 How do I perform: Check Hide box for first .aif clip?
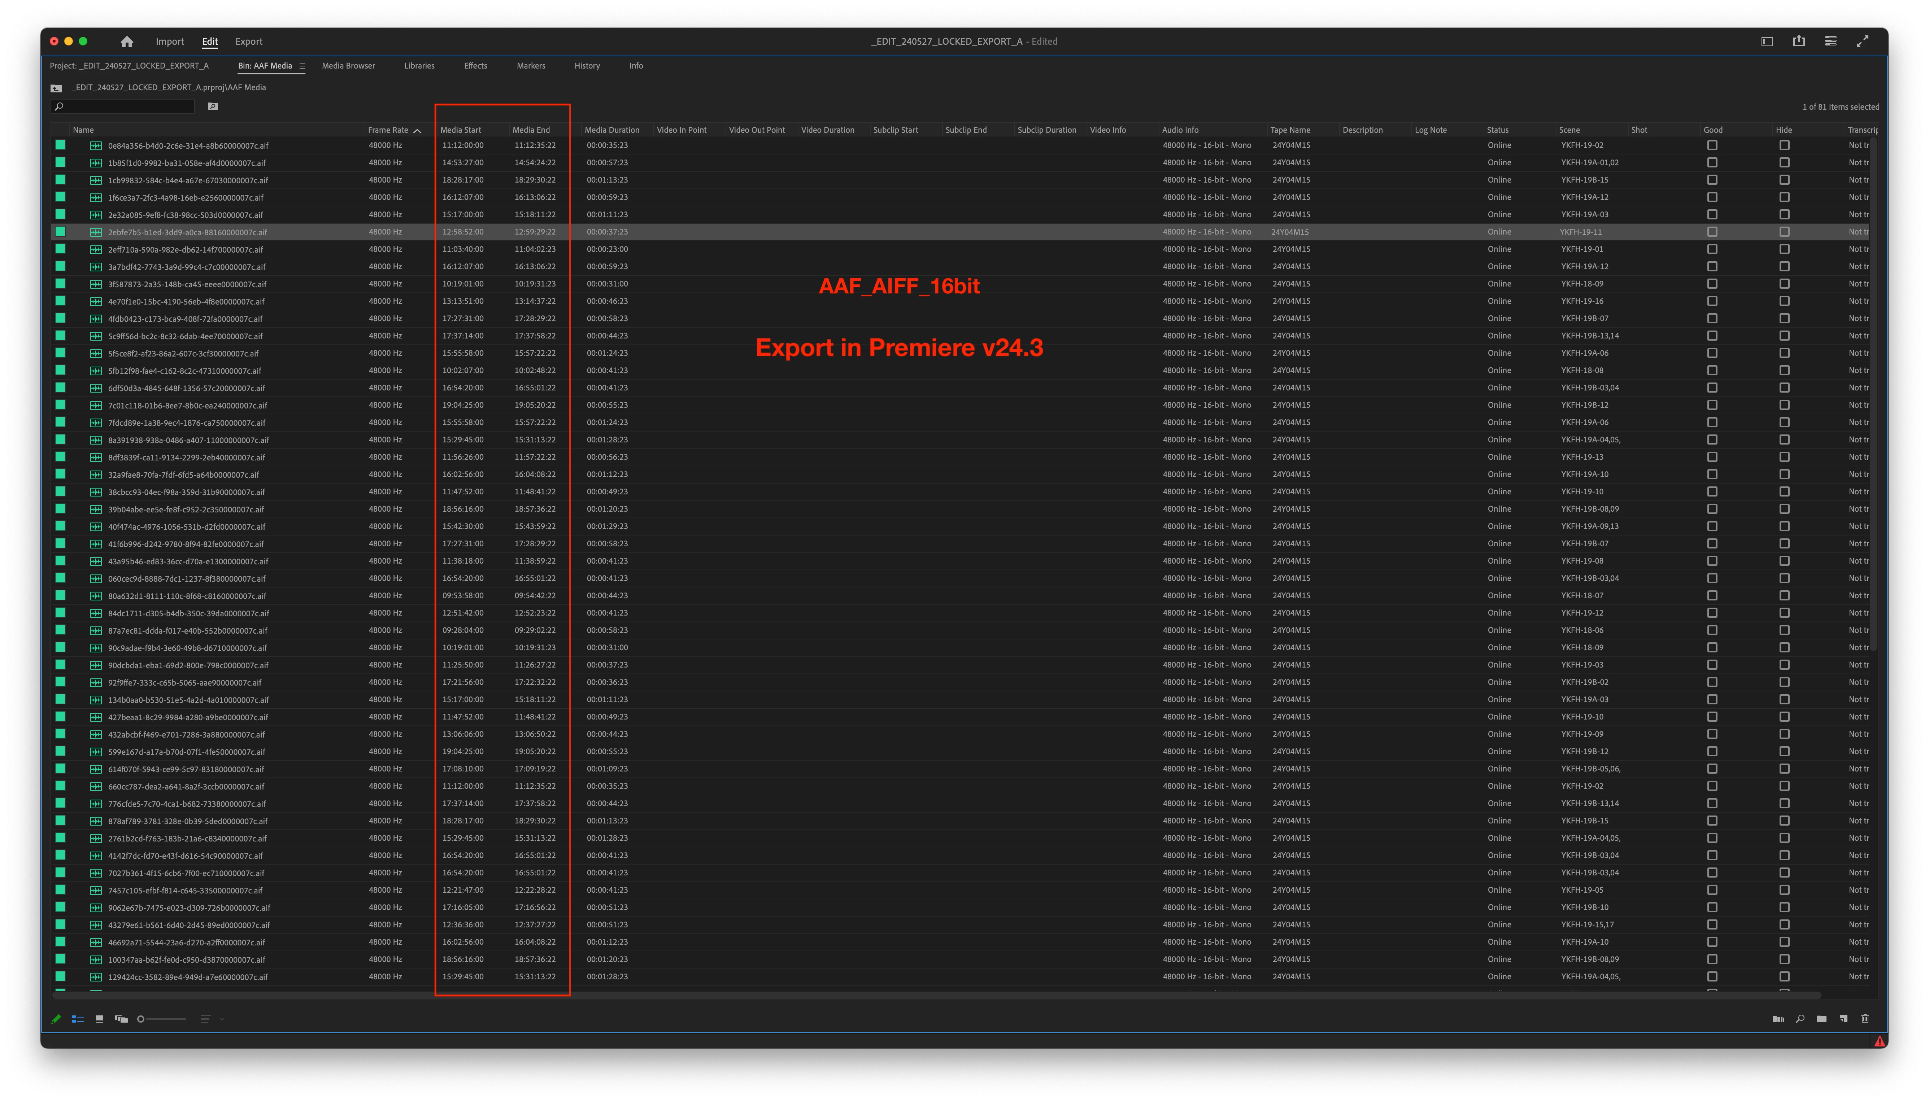point(1784,145)
